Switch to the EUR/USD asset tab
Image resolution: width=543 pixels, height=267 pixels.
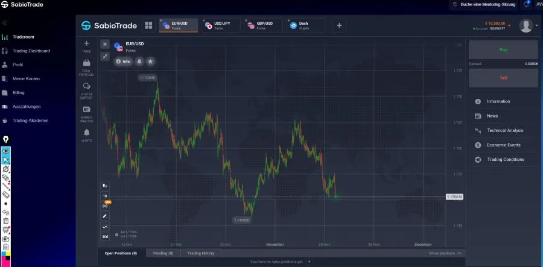(179, 25)
